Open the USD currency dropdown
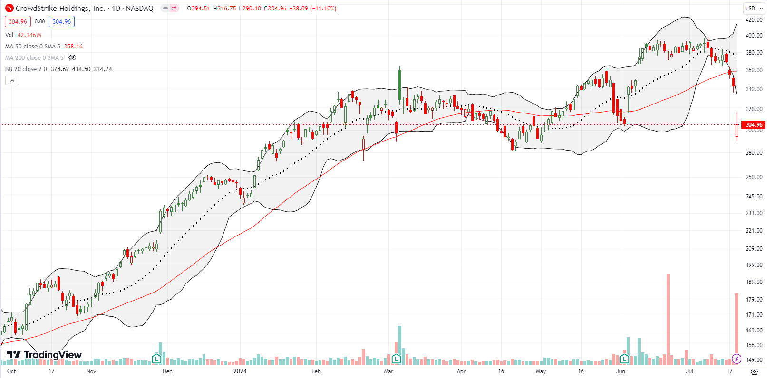This screenshot has width=767, height=378. [753, 8]
